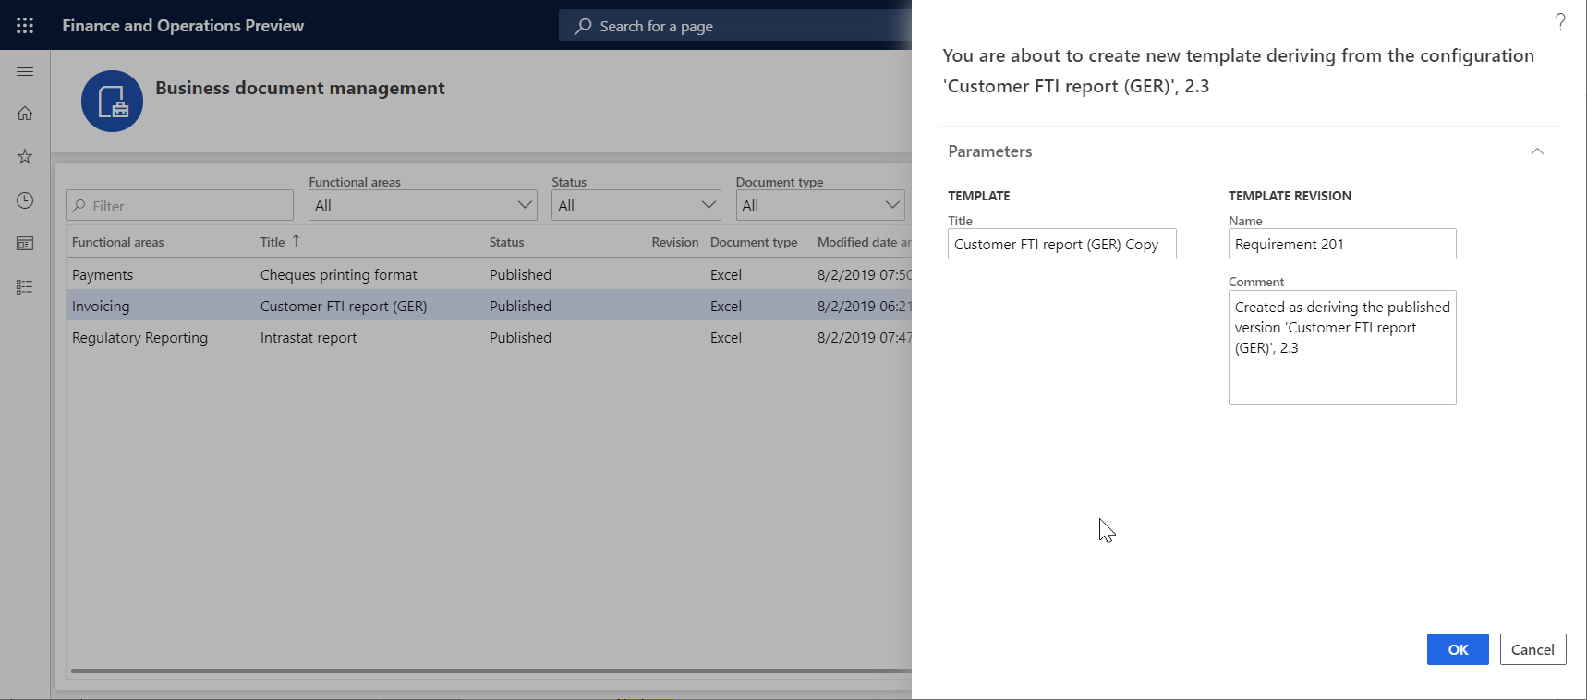Open Workspaces icon in the sidebar
The image size is (1587, 700).
[x=25, y=244]
